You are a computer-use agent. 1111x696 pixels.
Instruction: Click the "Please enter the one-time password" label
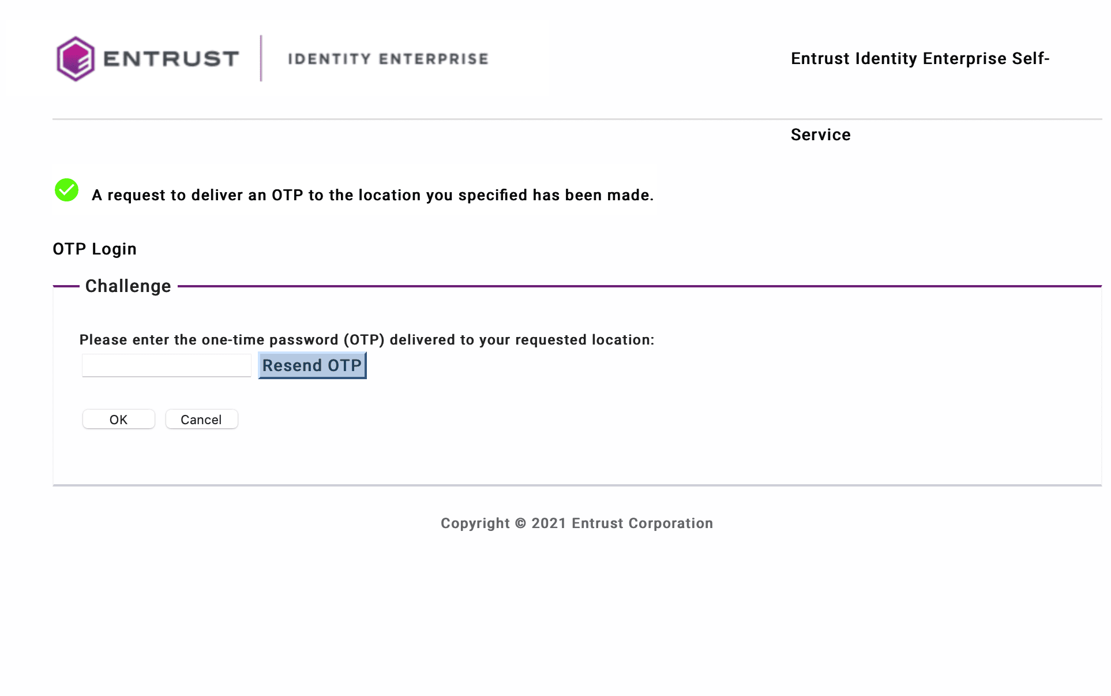click(x=367, y=340)
